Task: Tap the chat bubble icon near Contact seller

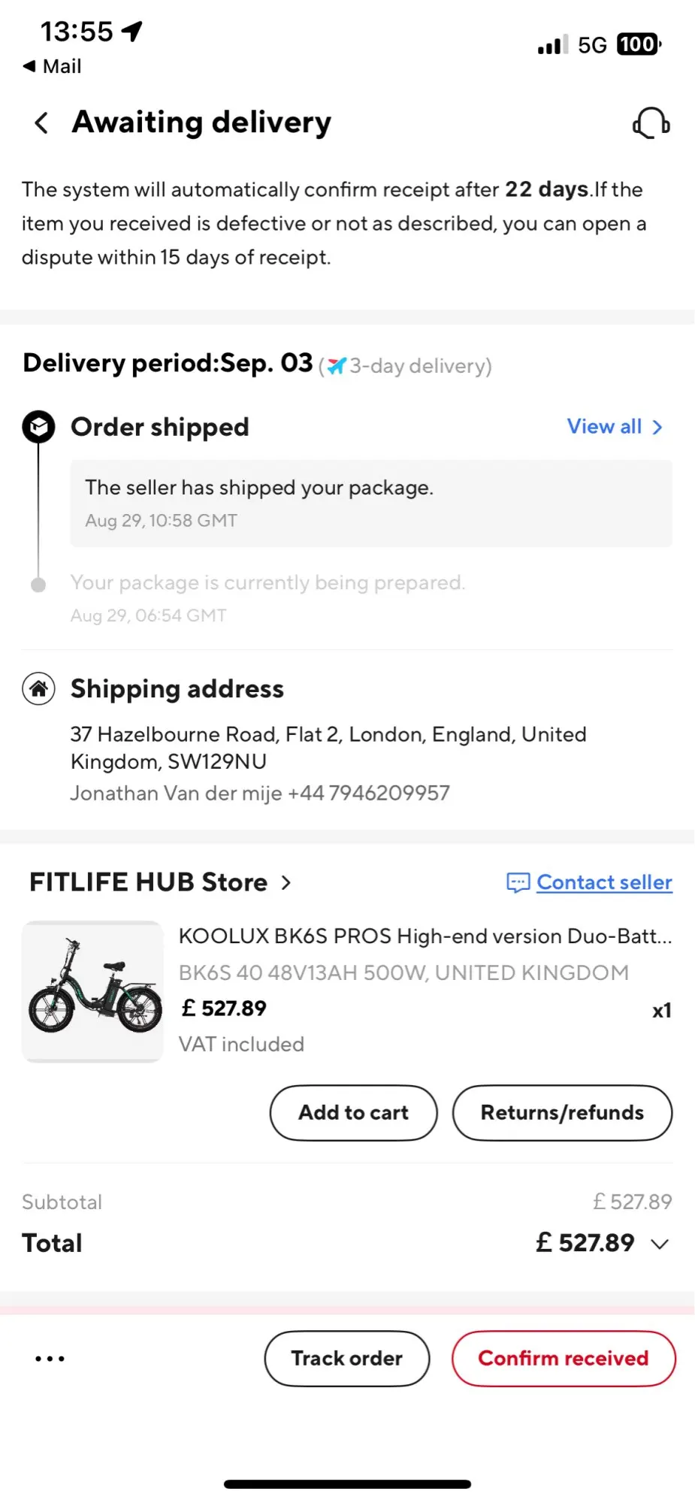Action: click(x=518, y=882)
